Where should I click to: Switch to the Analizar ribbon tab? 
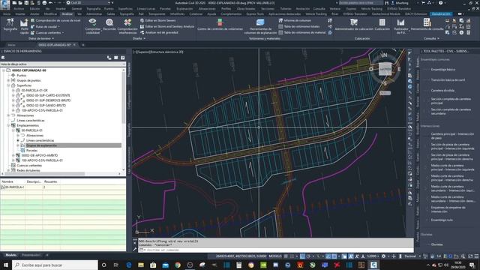[67, 14]
